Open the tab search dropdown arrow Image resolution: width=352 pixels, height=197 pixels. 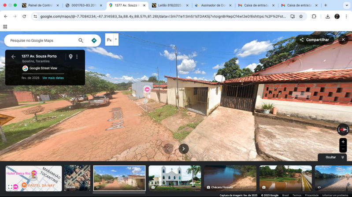click(347, 5)
